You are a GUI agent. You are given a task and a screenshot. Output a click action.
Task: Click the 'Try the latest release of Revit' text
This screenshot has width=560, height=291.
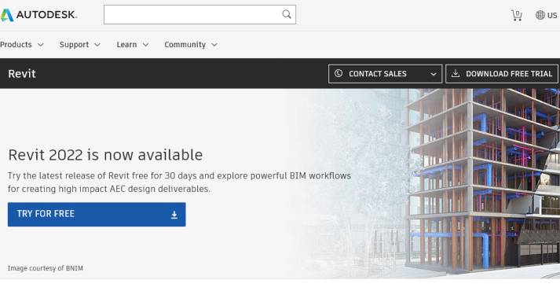pyautogui.click(x=179, y=182)
